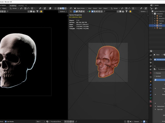Screen dimensions: 165x123
Task: Select solid shading in the render preview viewport
Action: [x=61, y=9]
